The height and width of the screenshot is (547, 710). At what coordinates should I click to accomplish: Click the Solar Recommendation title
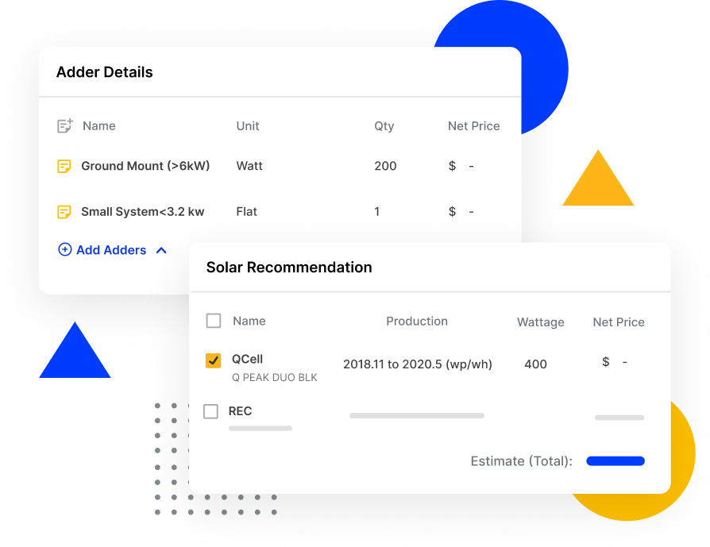289,268
